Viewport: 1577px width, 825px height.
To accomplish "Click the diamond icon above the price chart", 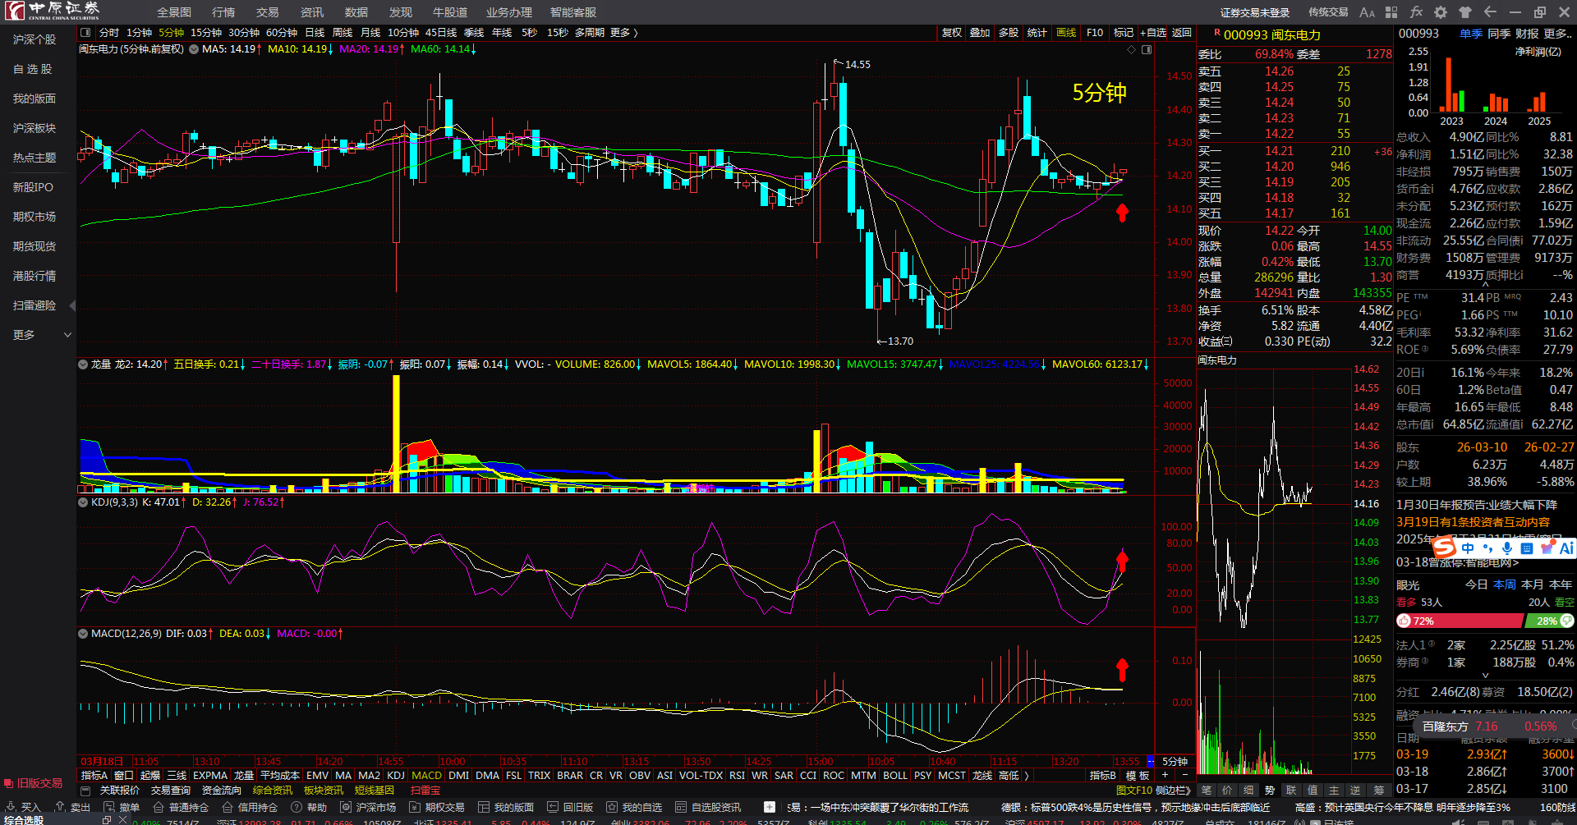I will click(x=1132, y=50).
